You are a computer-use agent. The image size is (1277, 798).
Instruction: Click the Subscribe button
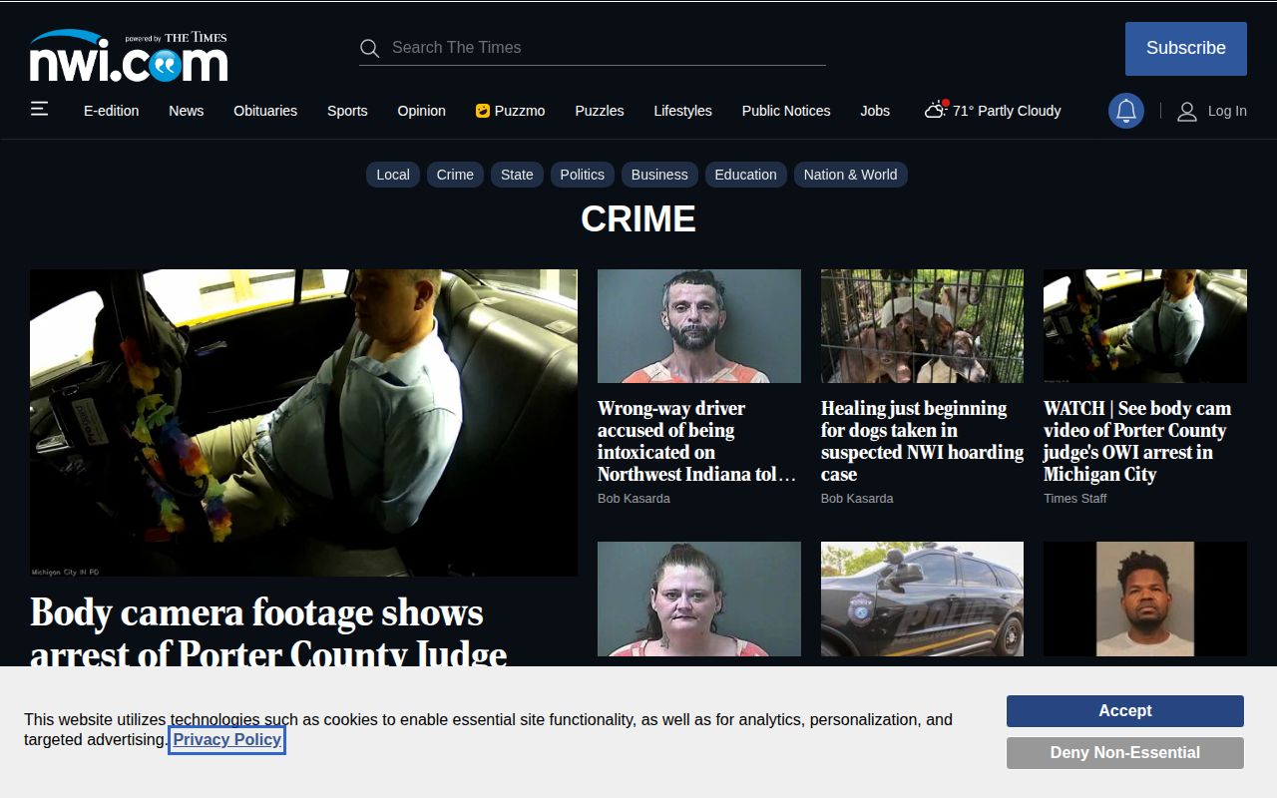coord(1186,49)
